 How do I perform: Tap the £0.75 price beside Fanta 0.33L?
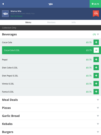89,92
